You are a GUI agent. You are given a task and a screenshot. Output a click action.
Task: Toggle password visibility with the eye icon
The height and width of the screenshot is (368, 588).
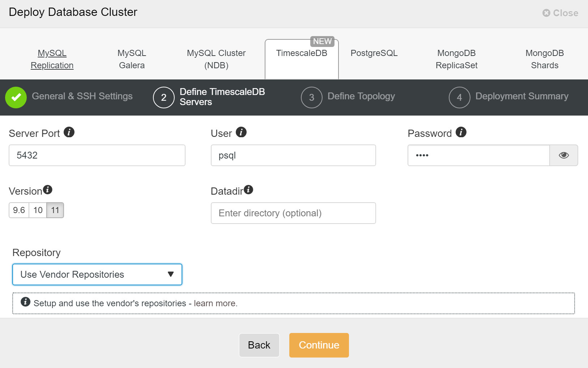click(564, 155)
